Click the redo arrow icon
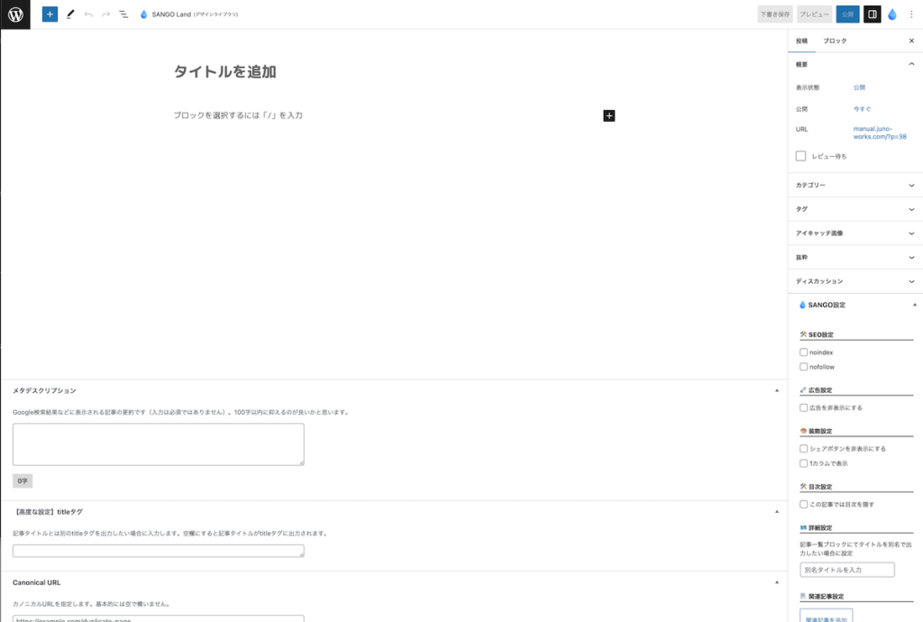The image size is (923, 622). (x=105, y=14)
